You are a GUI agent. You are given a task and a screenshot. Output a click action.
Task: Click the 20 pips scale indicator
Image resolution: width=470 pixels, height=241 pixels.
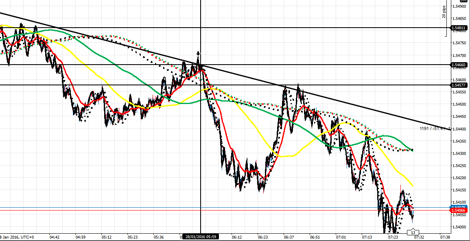pyautogui.click(x=444, y=12)
